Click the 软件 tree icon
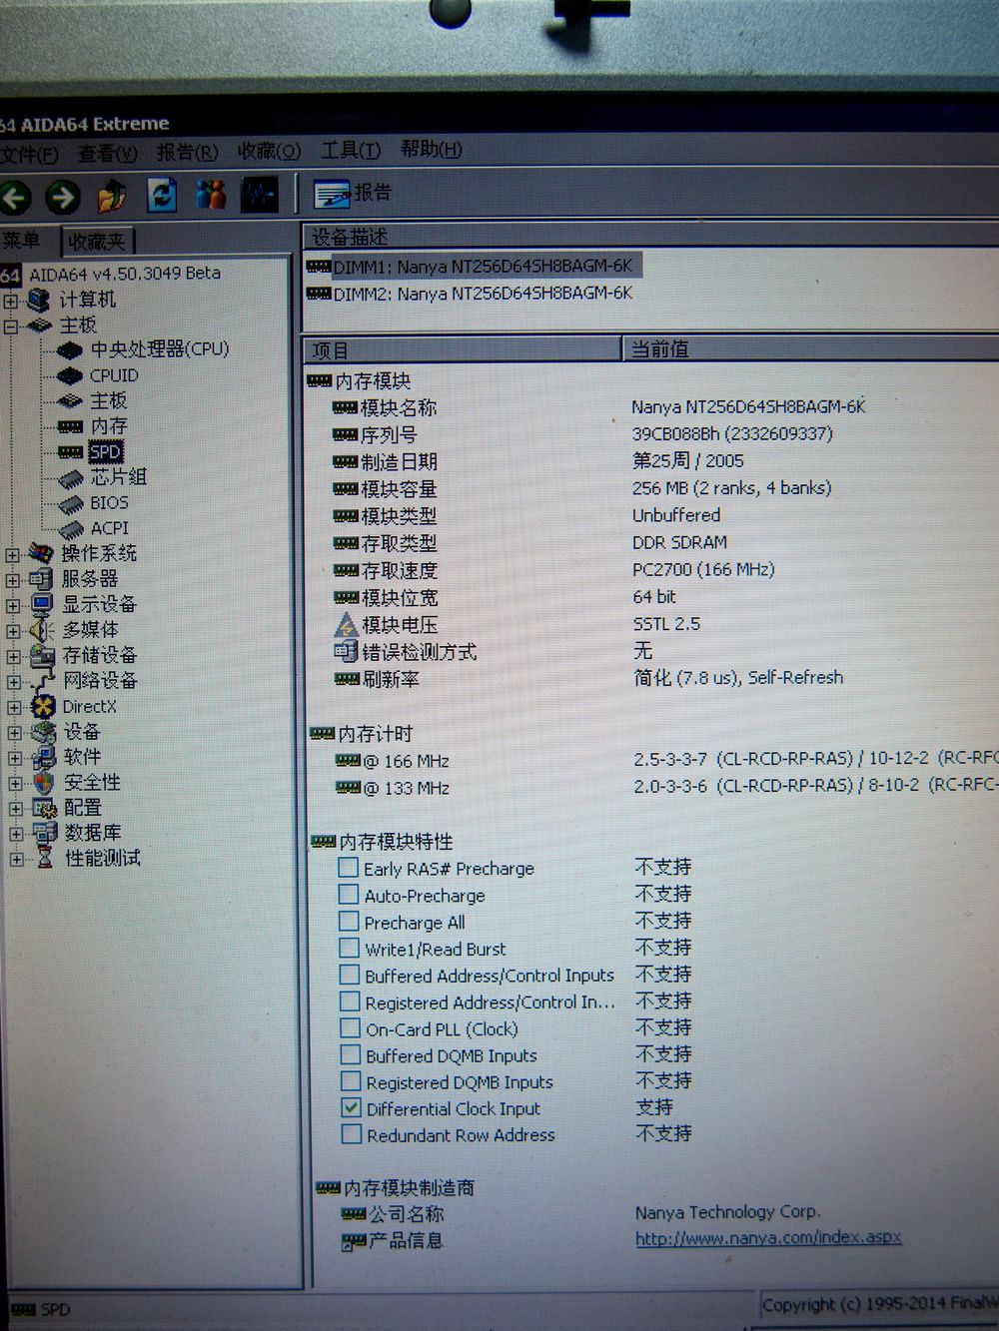 click(44, 757)
